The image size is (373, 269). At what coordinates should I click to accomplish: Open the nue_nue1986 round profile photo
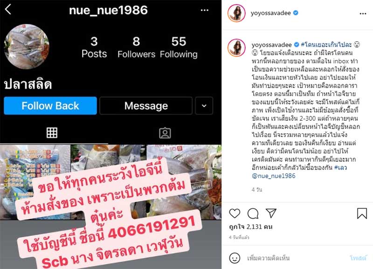(27, 47)
